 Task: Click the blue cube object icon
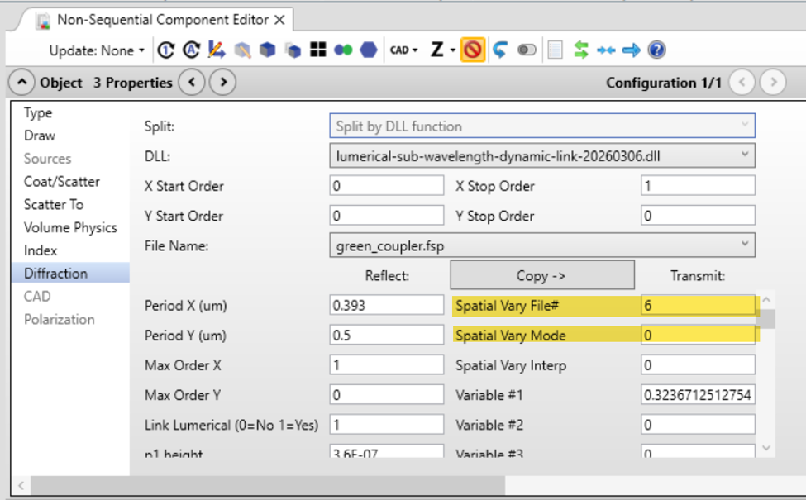pyautogui.click(x=267, y=50)
